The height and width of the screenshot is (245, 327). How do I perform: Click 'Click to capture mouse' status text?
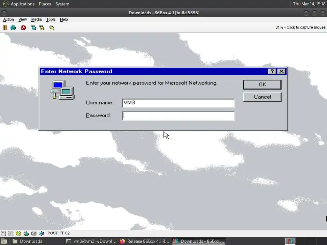coord(306,27)
